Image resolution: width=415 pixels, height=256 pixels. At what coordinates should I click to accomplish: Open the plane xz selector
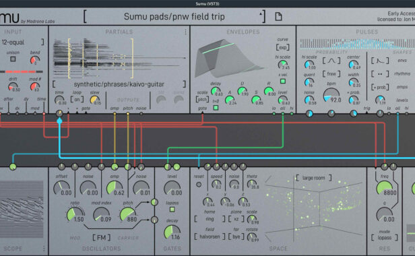point(236,219)
